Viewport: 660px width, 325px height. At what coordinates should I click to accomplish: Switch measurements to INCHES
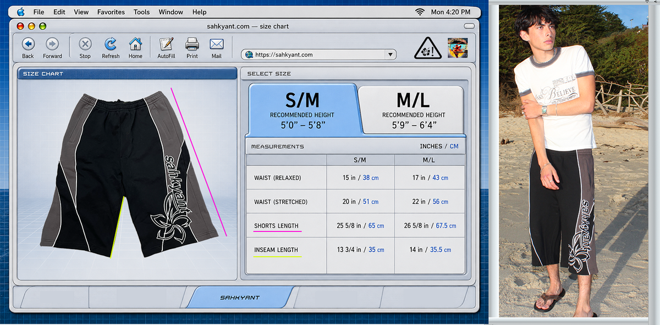tap(431, 146)
